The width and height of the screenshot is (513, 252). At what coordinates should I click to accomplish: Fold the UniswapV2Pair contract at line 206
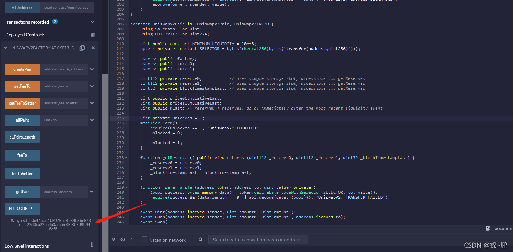tap(126, 24)
